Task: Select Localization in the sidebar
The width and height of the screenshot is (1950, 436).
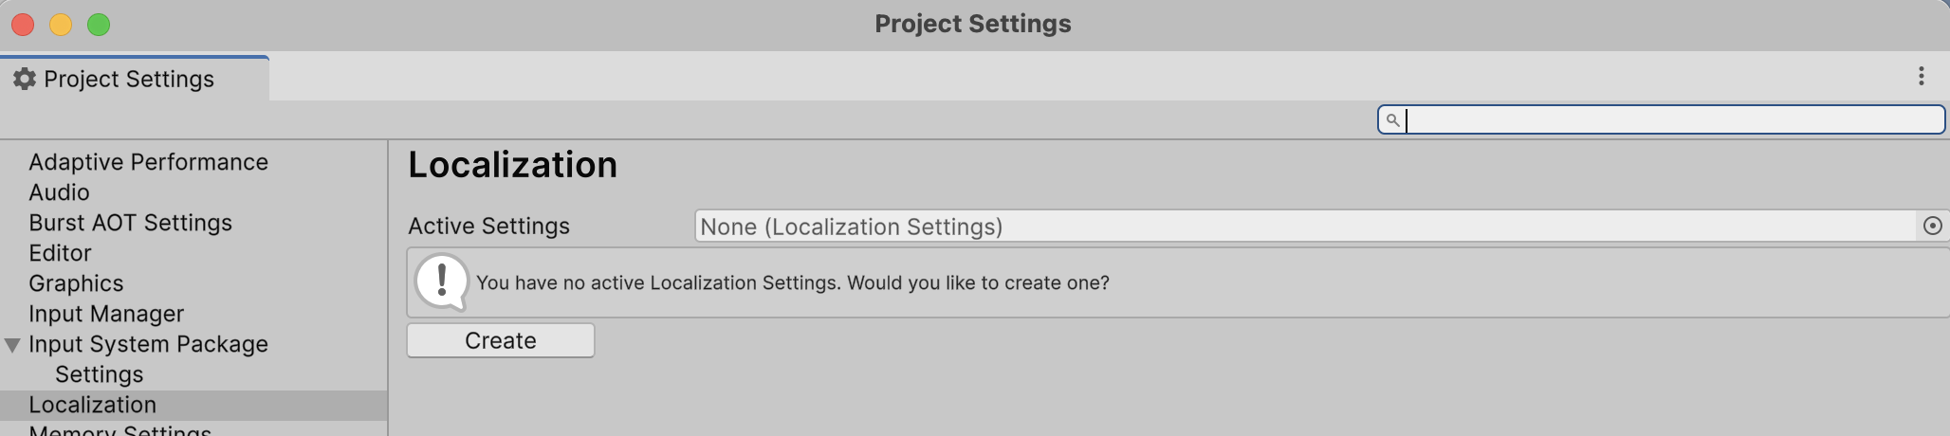Action: click(92, 405)
